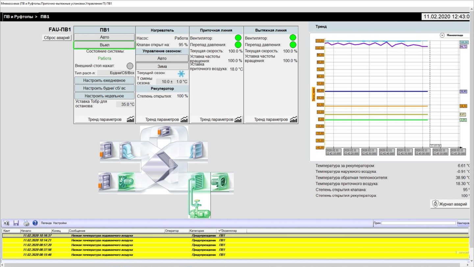Open the Экземпляр column filter arrow

[219, 231]
